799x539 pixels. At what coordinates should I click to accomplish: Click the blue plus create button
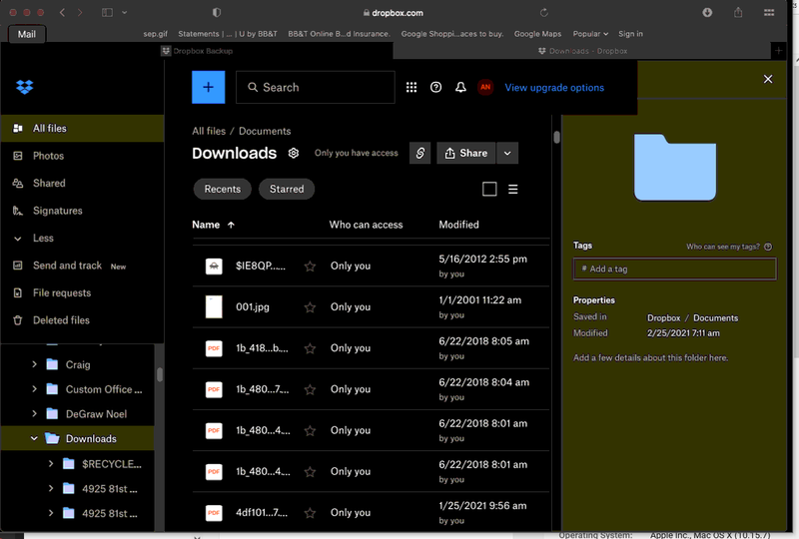208,88
